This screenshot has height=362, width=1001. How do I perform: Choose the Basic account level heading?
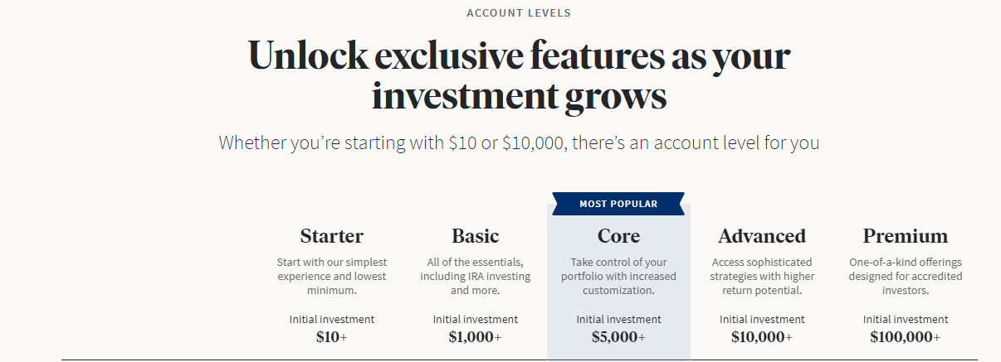coord(476,236)
